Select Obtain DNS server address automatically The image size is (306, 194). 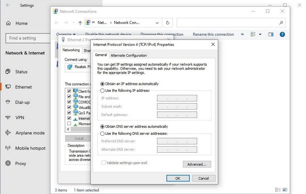point(102,127)
